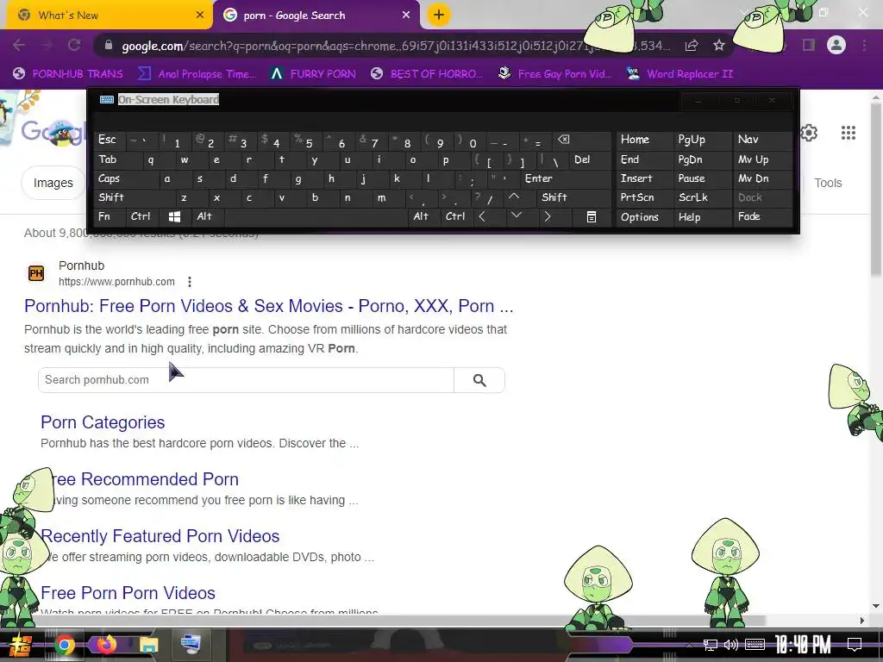Filter results with the Images chip
This screenshot has width=883, height=662.
coord(53,183)
